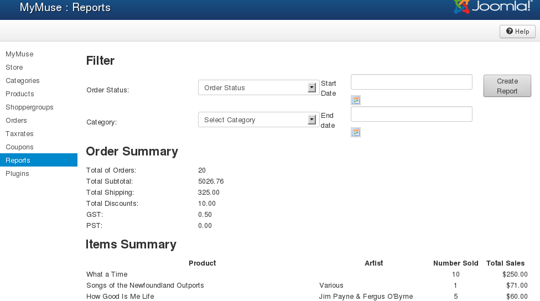This screenshot has height=301, width=540.
Task: Go to Orders in the sidebar
Action: point(17,121)
